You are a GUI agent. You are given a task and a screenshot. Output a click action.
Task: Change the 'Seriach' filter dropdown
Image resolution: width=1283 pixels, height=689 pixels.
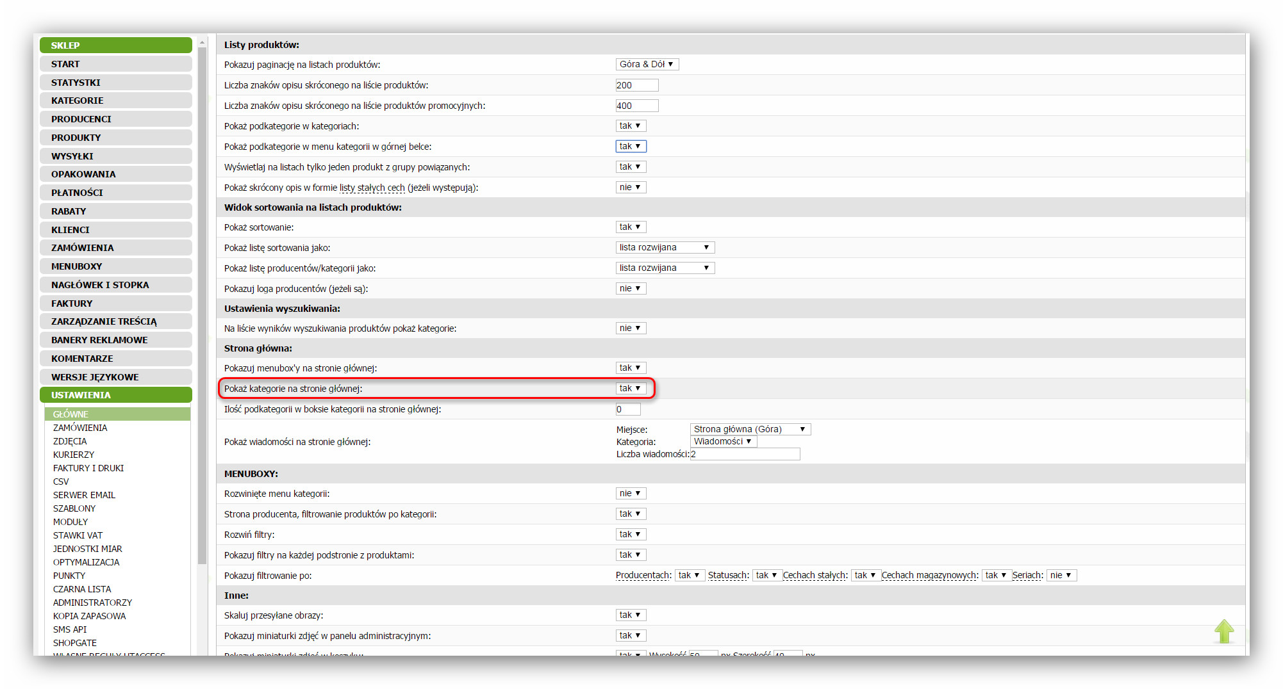(x=1061, y=575)
